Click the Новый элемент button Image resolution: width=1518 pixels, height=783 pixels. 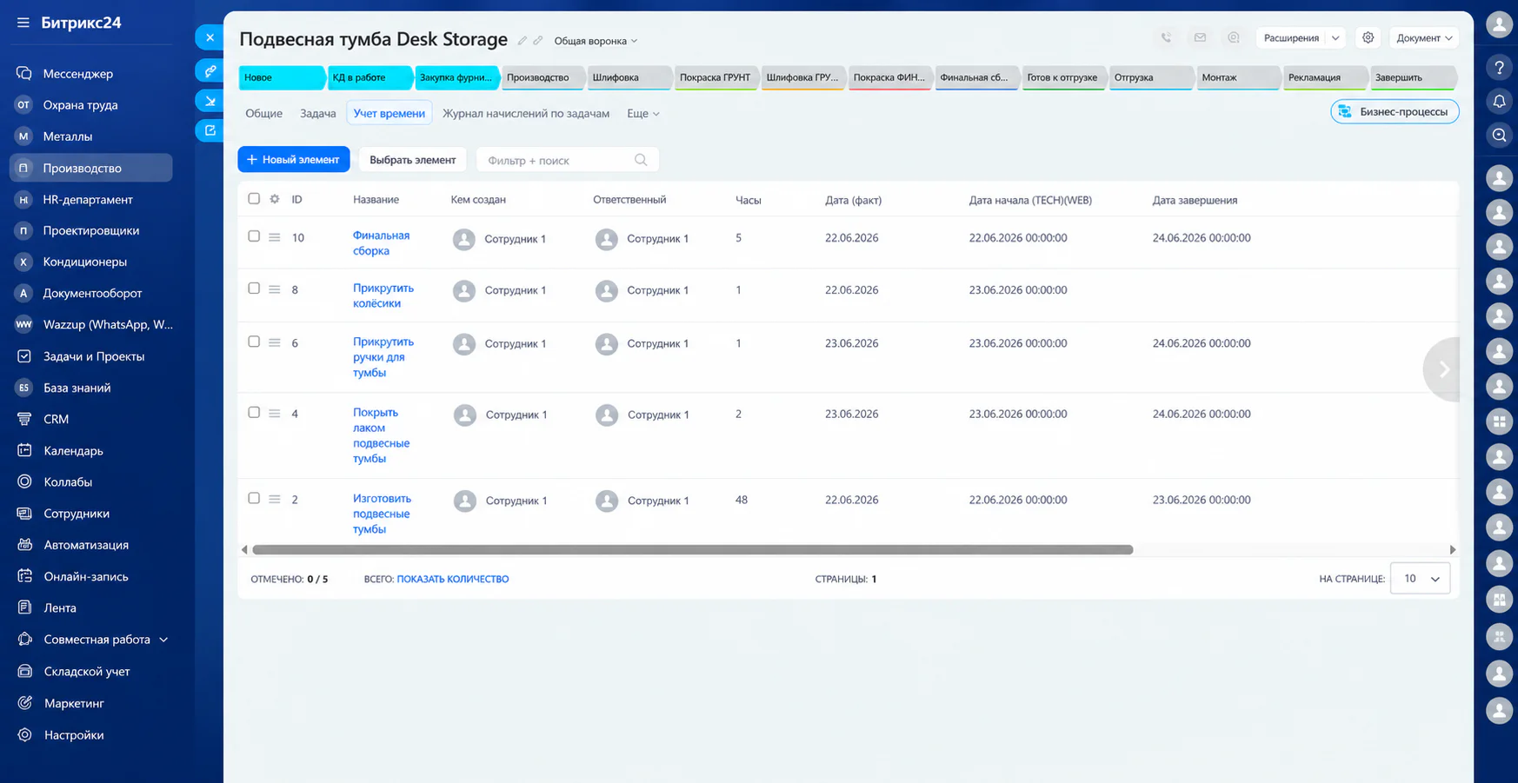click(294, 160)
